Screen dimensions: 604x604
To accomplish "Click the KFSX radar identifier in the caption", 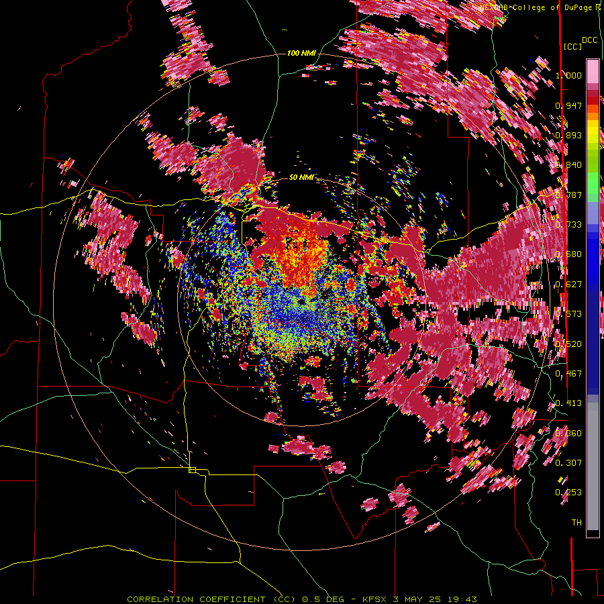I will tap(376, 599).
